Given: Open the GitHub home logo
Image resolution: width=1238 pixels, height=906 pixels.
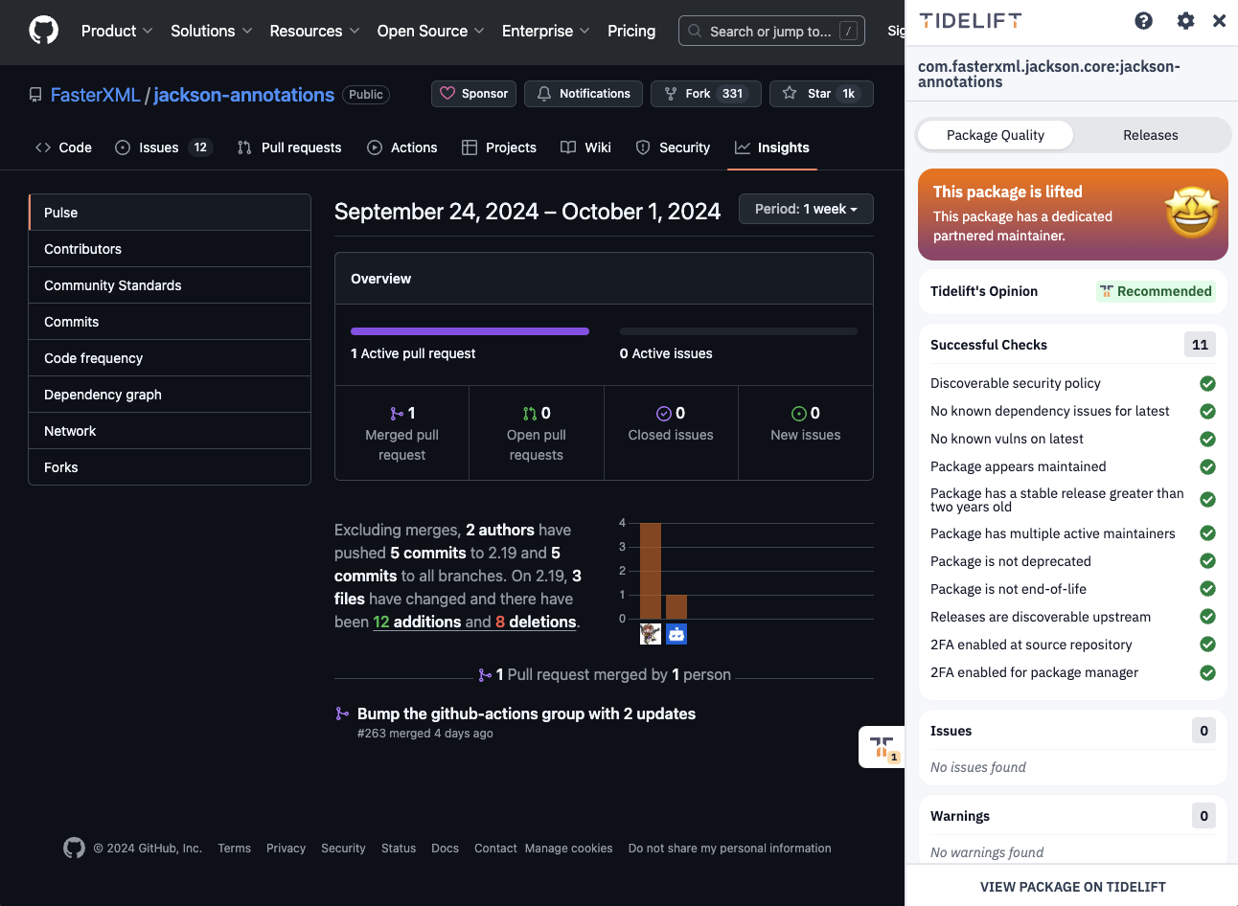Looking at the screenshot, I should point(43,31).
